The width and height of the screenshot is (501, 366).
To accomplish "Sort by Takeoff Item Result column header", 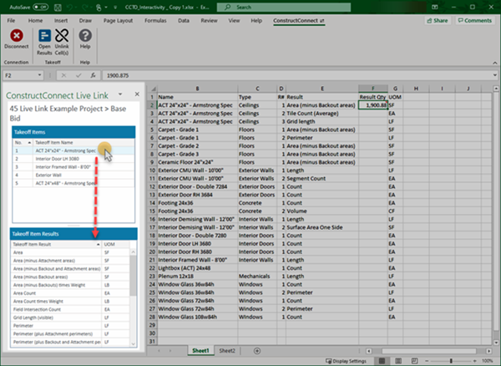I will coord(56,244).
